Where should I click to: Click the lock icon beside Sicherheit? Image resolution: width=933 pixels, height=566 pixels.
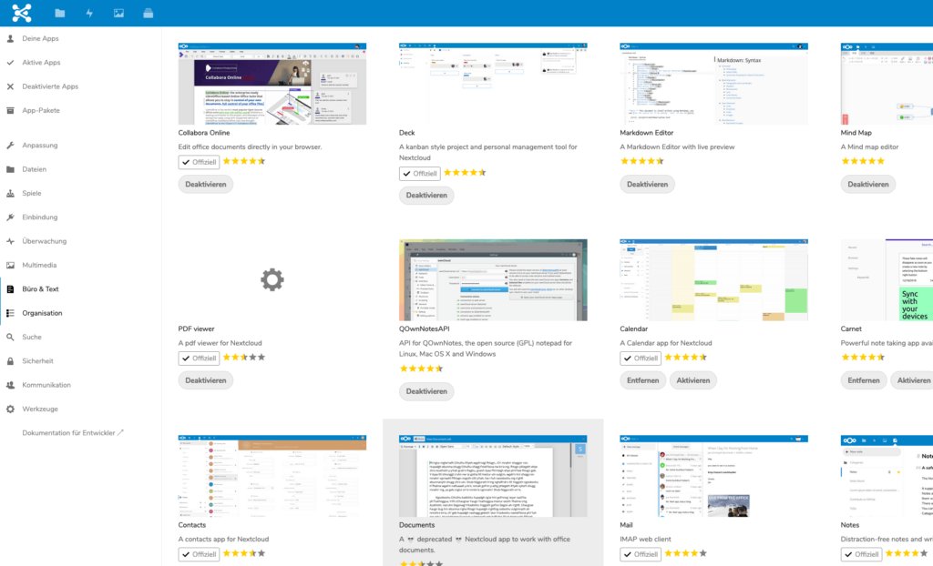click(x=10, y=361)
